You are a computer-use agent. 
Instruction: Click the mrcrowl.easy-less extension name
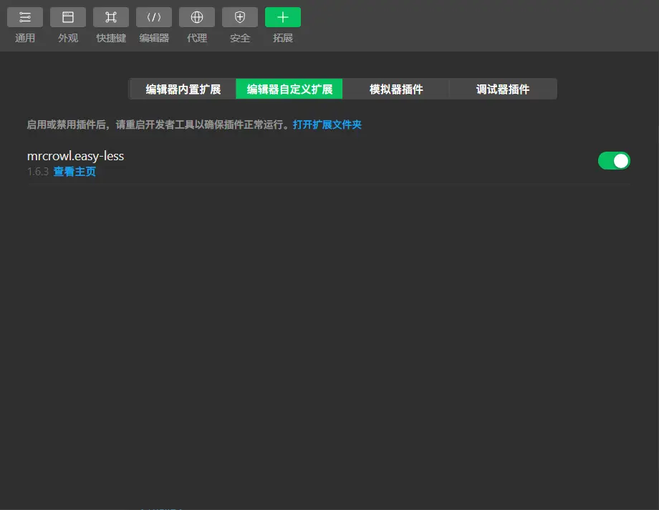(x=75, y=156)
